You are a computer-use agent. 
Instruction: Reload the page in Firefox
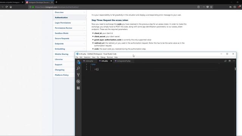pos(7,7)
